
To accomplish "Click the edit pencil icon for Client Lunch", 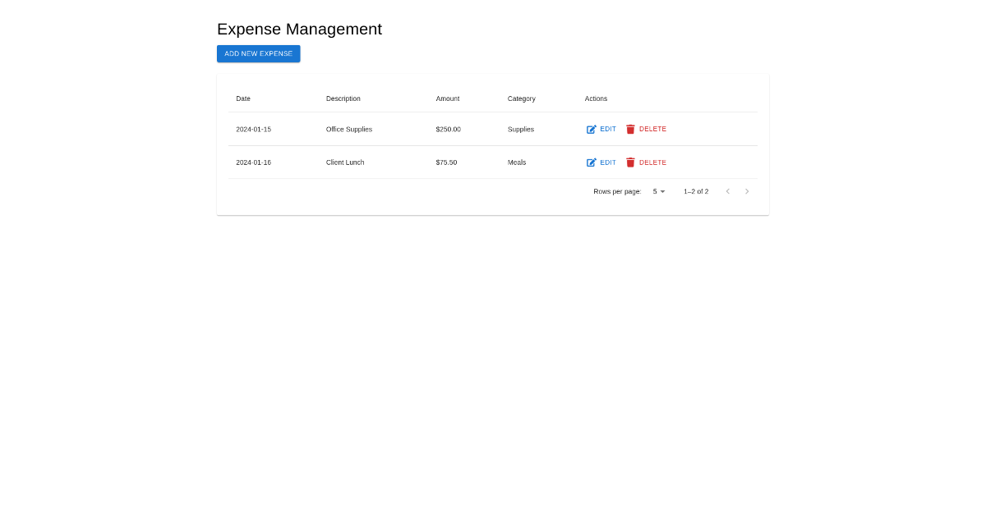I will [x=591, y=162].
